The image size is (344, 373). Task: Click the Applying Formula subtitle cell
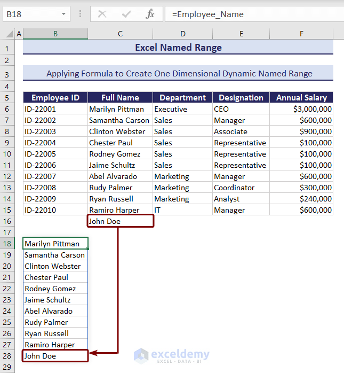tap(178, 74)
